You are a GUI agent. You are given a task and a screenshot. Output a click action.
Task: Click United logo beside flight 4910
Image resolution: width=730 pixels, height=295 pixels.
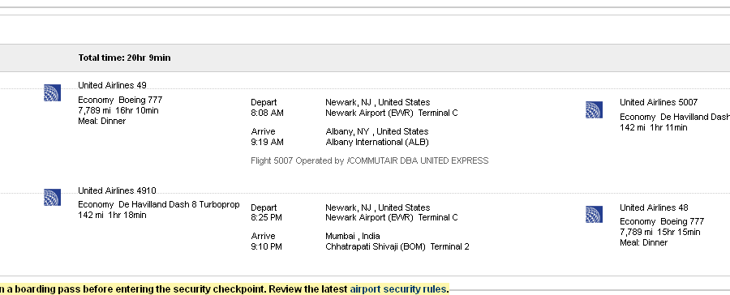tap(52, 197)
